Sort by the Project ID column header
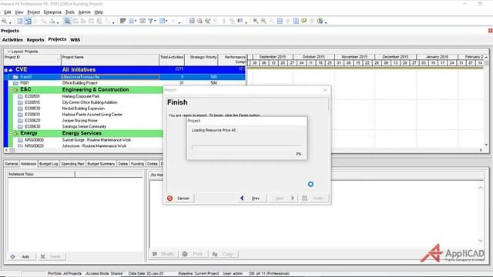 click(32, 60)
